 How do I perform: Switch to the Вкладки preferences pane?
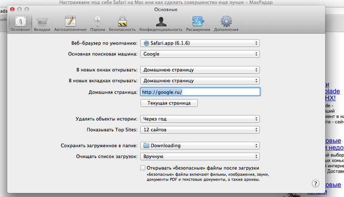coord(42,24)
